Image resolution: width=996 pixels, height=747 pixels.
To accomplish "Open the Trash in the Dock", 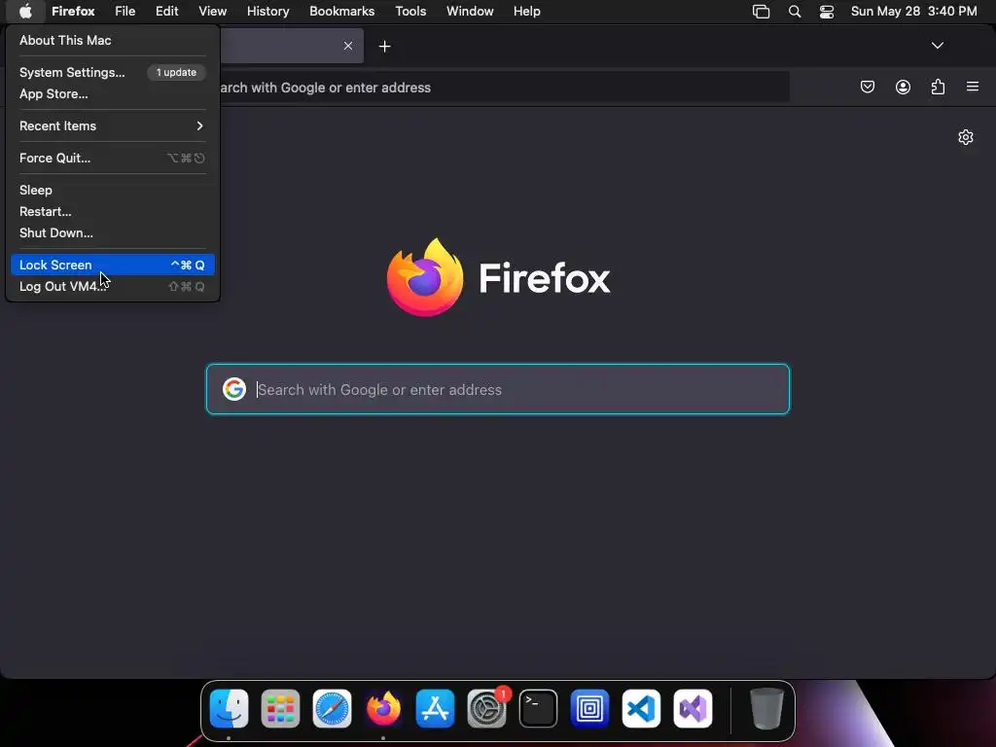I will pos(766,708).
